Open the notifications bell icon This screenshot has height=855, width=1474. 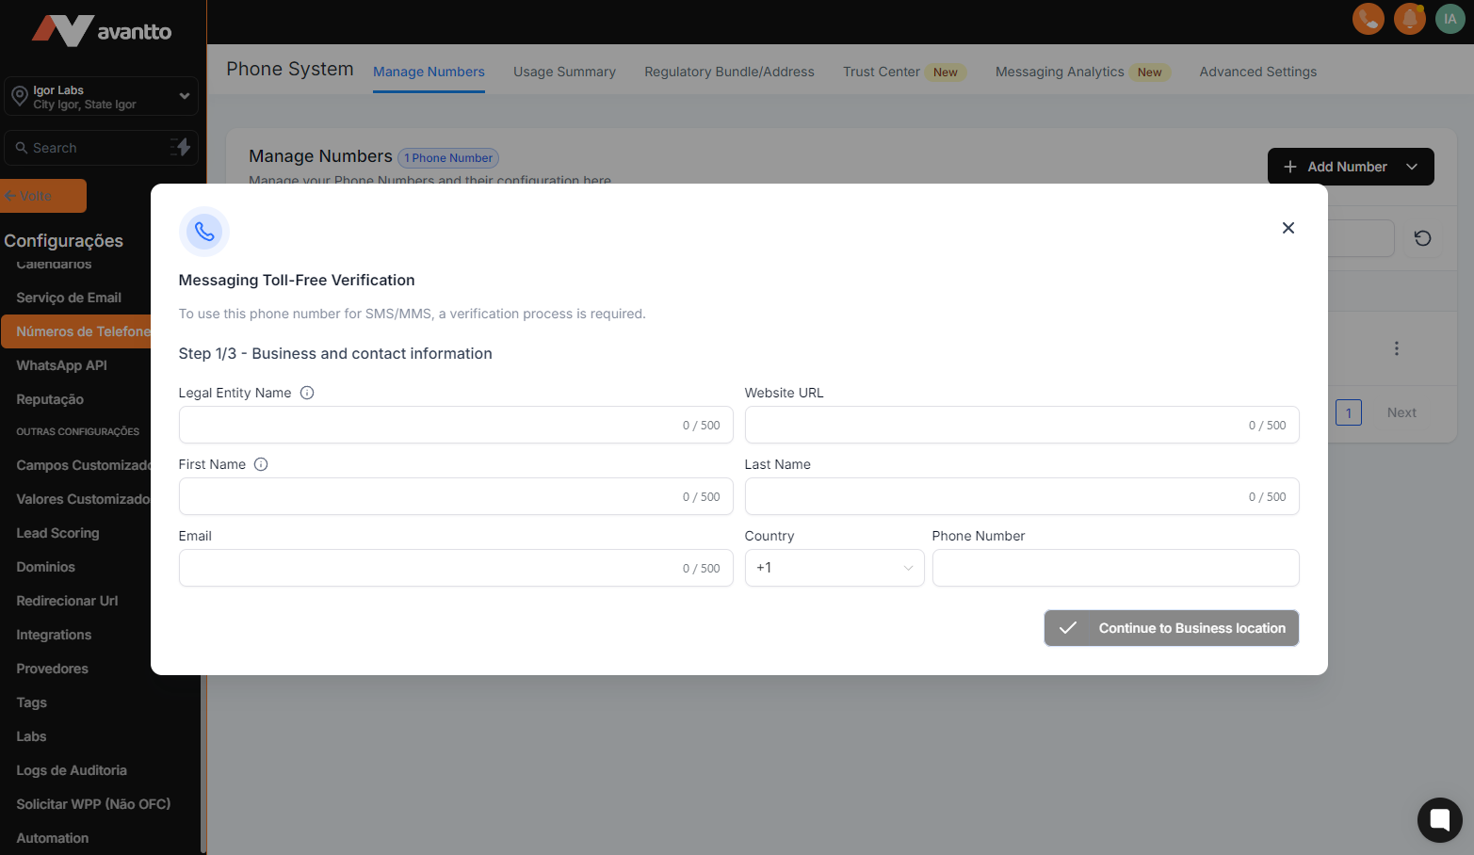pos(1409,19)
